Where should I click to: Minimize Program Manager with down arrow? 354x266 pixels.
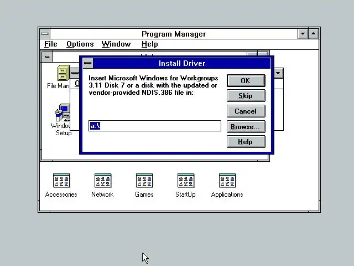[x=303, y=34]
